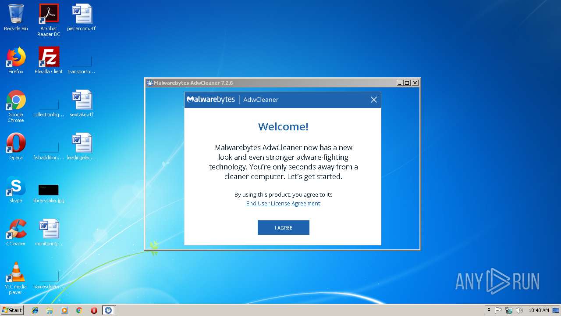Show hidden system tray icons
This screenshot has width=561, height=316.
489,310
